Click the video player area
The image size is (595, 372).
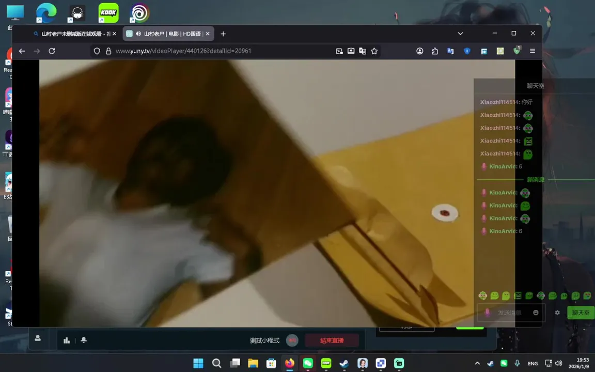pos(277,193)
